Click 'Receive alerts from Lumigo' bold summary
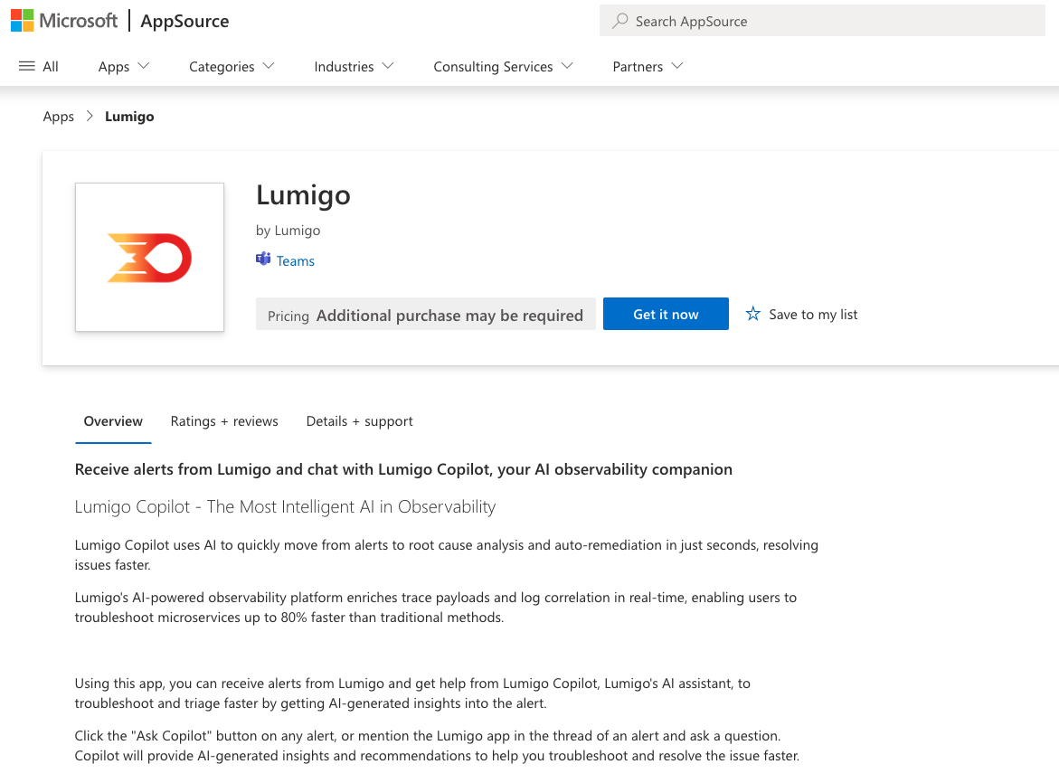The height and width of the screenshot is (783, 1059). 403,469
